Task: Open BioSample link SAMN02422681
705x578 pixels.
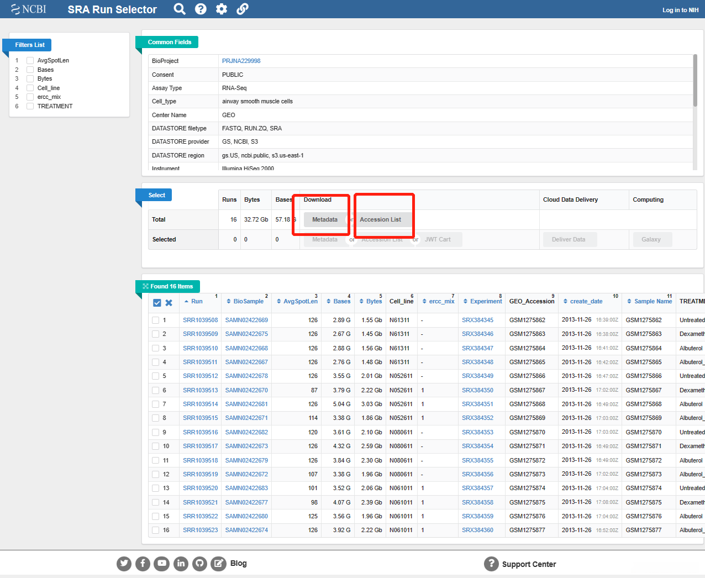Action: (x=246, y=404)
